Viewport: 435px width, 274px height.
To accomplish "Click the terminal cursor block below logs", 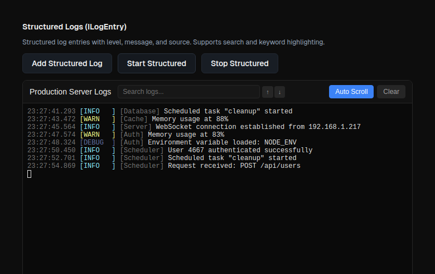I will (x=29, y=174).
